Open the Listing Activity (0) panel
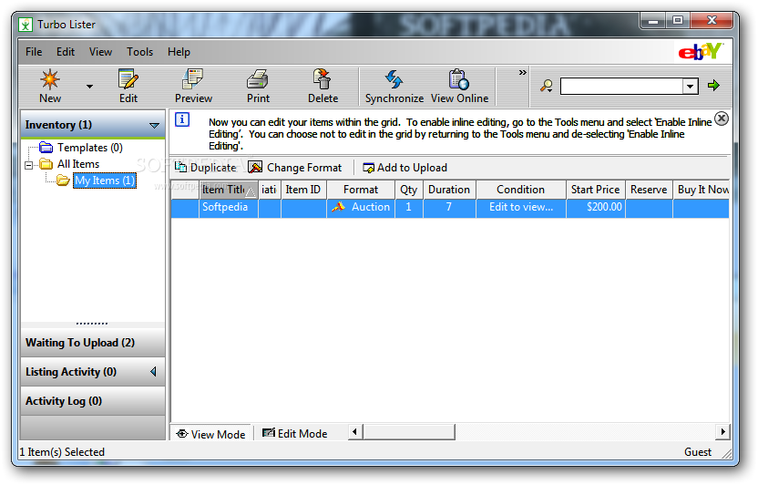 [x=93, y=372]
